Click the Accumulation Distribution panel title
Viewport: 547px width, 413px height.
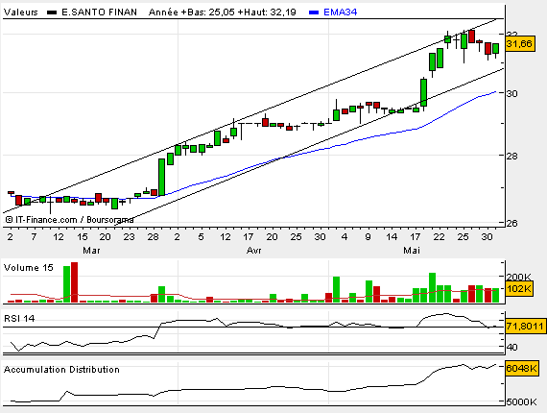coord(61,370)
